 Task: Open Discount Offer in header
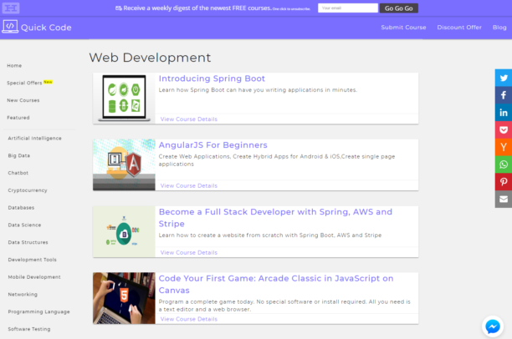(459, 28)
